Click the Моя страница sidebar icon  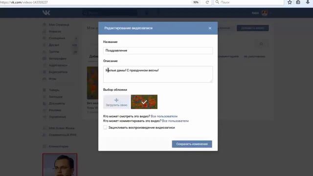click(45, 24)
